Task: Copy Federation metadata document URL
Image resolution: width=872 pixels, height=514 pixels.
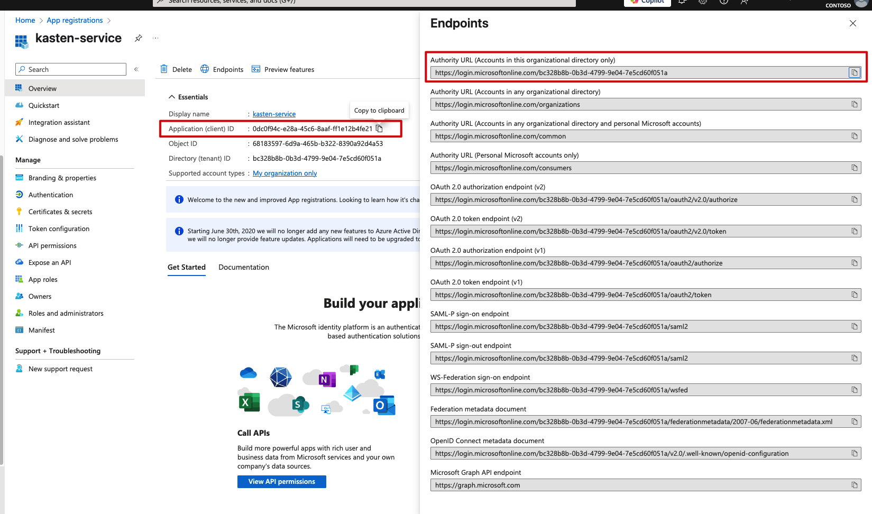Action: (855, 421)
